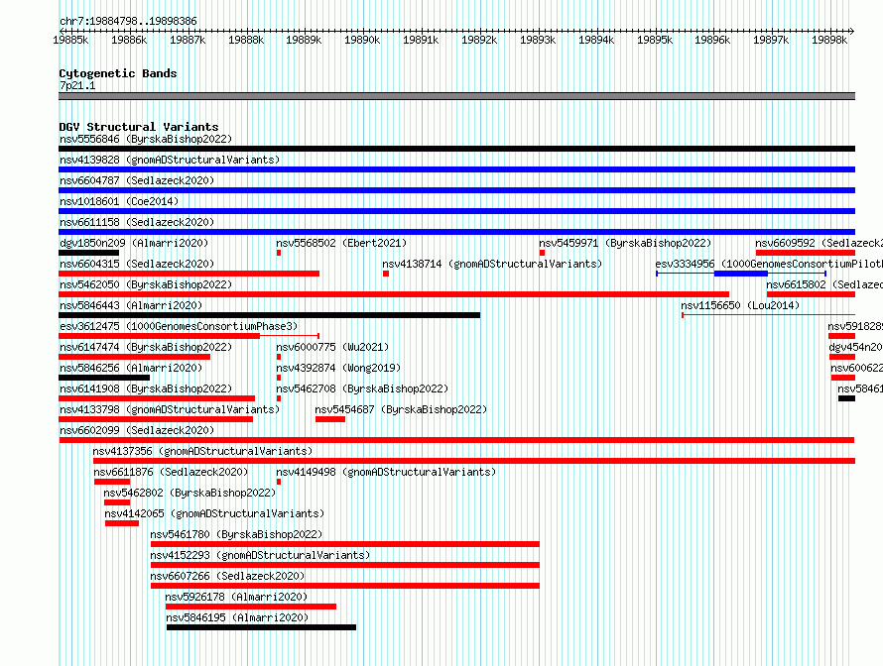The image size is (883, 666).
Task: Select the nsv6604315 (Sedlazeck2020) label
Action: coord(137,264)
